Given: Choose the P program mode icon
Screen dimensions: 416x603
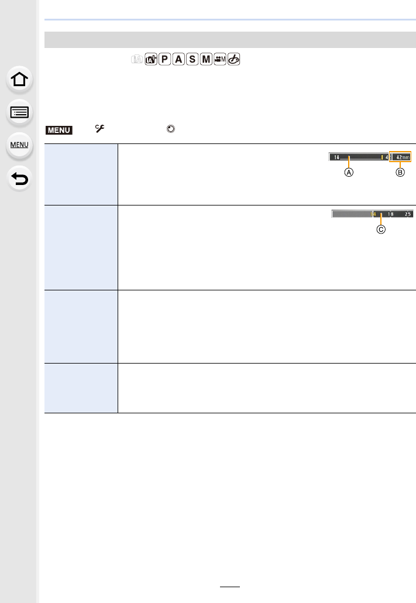Looking at the screenshot, I should (x=164, y=59).
